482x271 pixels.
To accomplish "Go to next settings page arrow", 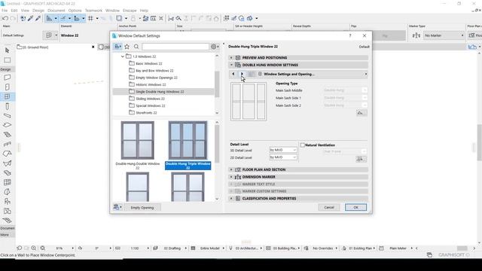I will [243, 74].
